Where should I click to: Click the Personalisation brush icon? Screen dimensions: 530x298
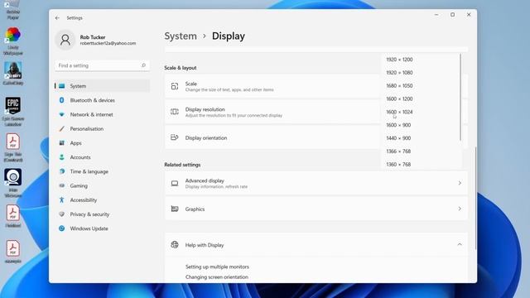coord(62,129)
